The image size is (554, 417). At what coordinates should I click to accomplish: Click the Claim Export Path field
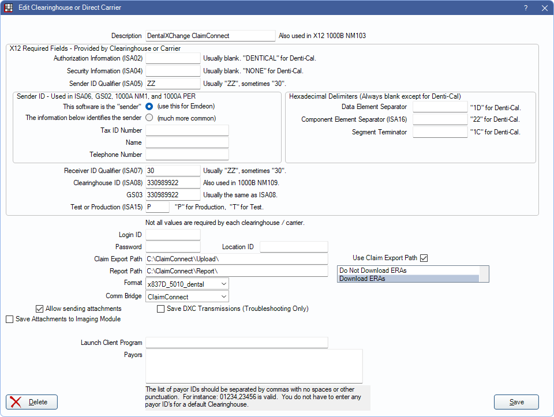pyautogui.click(x=237, y=259)
